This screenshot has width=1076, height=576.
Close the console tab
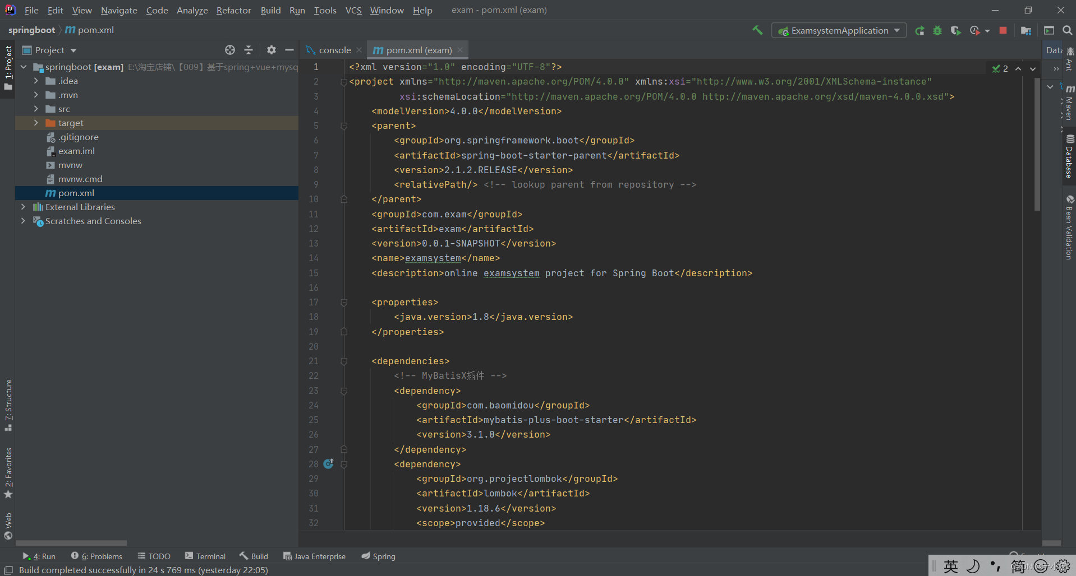pyautogui.click(x=359, y=50)
